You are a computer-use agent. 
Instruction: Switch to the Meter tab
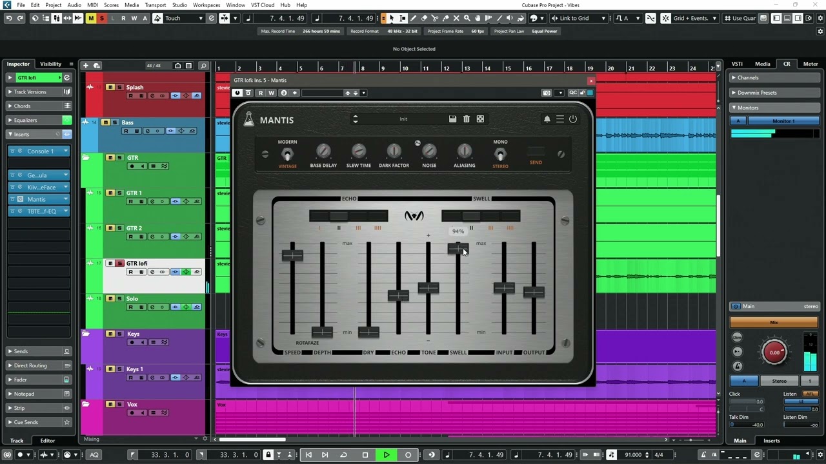click(811, 64)
